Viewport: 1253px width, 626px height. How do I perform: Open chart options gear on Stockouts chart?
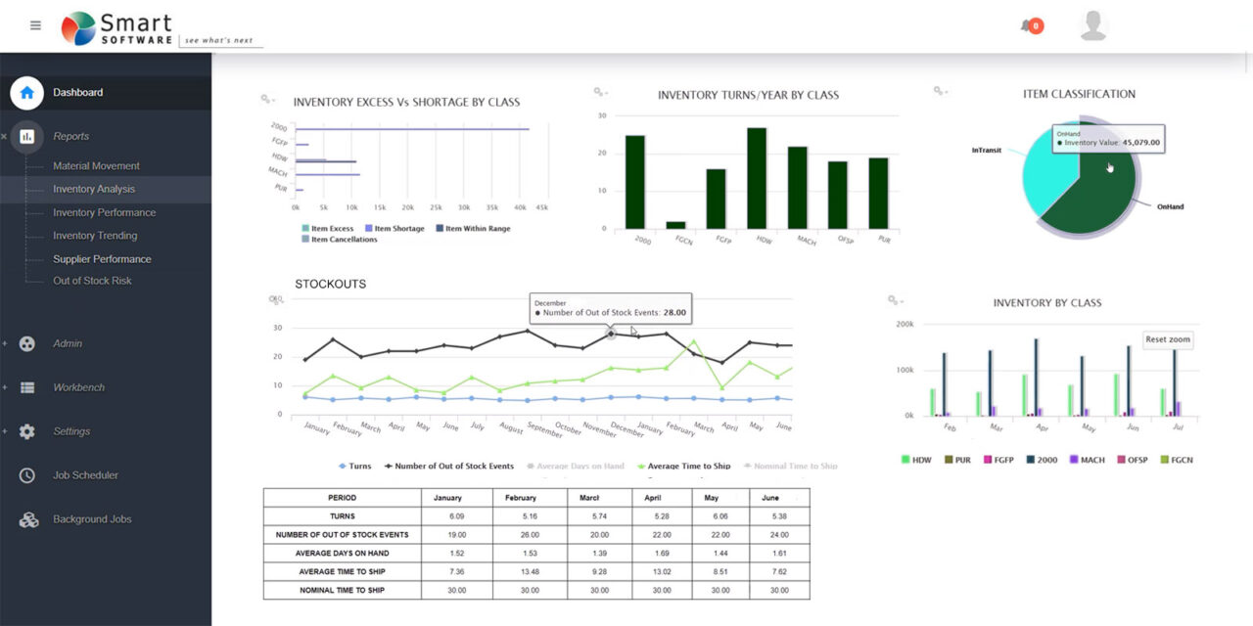[275, 299]
